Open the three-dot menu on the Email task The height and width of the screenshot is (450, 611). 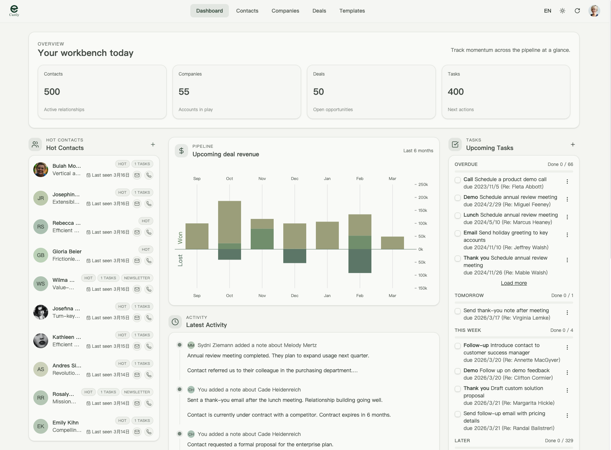(x=567, y=235)
